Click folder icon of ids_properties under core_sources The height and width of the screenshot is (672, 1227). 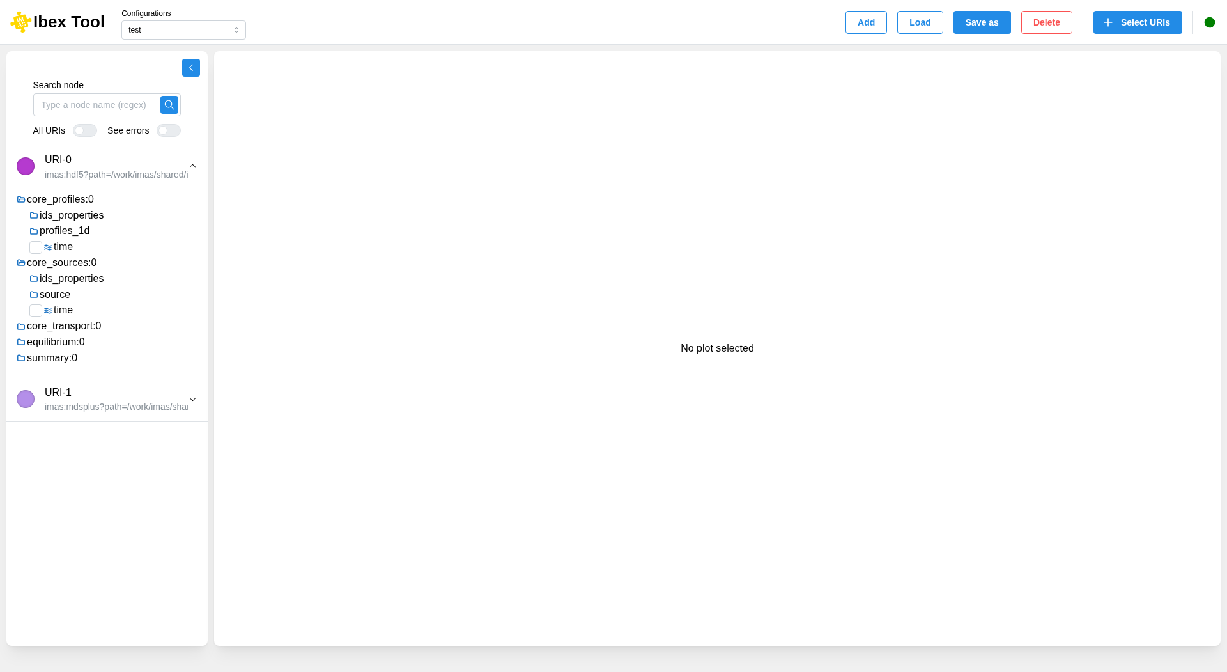point(34,279)
